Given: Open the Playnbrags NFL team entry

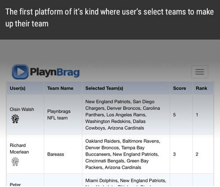Looking at the screenshot, I should [x=59, y=114].
